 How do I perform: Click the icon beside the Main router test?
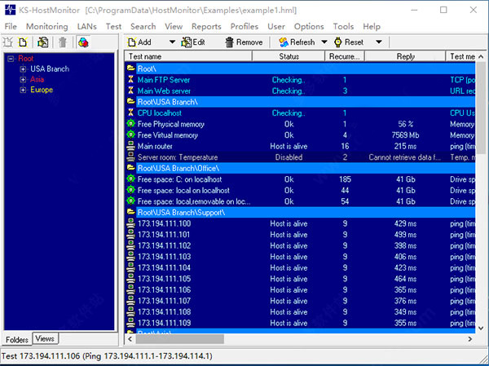click(130, 146)
